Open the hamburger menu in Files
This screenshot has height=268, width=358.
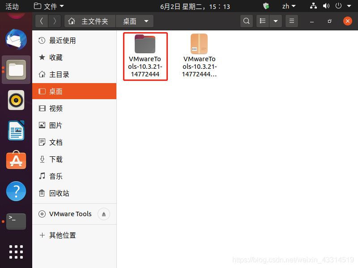click(x=292, y=21)
